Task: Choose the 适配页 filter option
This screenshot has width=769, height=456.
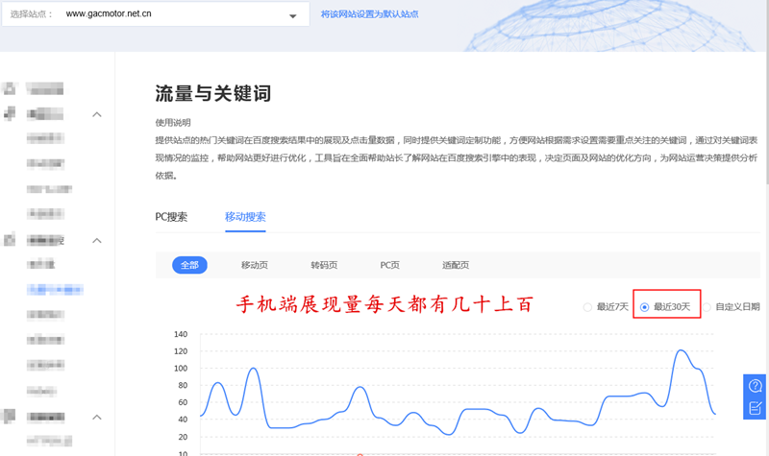Action: [455, 265]
